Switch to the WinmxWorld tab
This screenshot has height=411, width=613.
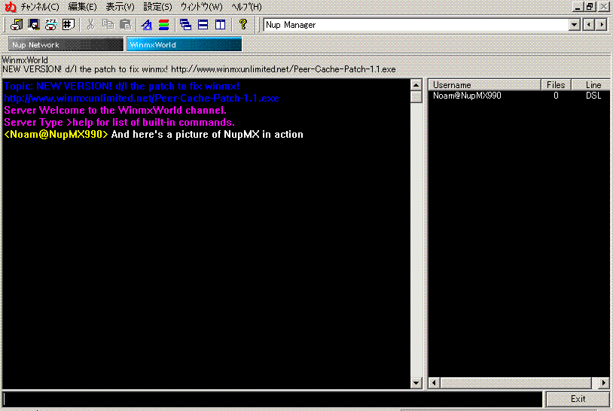pyautogui.click(x=185, y=44)
